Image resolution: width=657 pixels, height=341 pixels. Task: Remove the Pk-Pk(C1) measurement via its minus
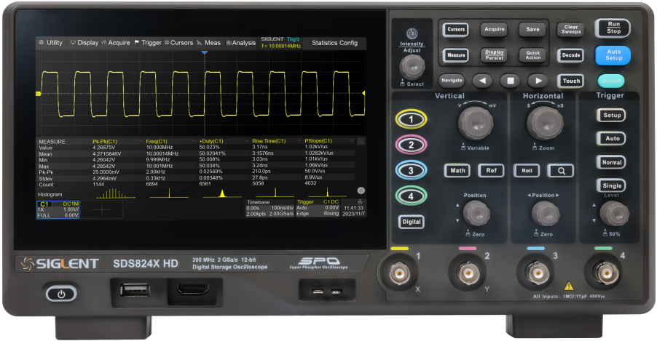click(141, 142)
